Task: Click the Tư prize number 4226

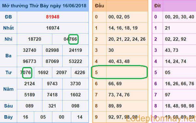Action: click(x=80, y=72)
